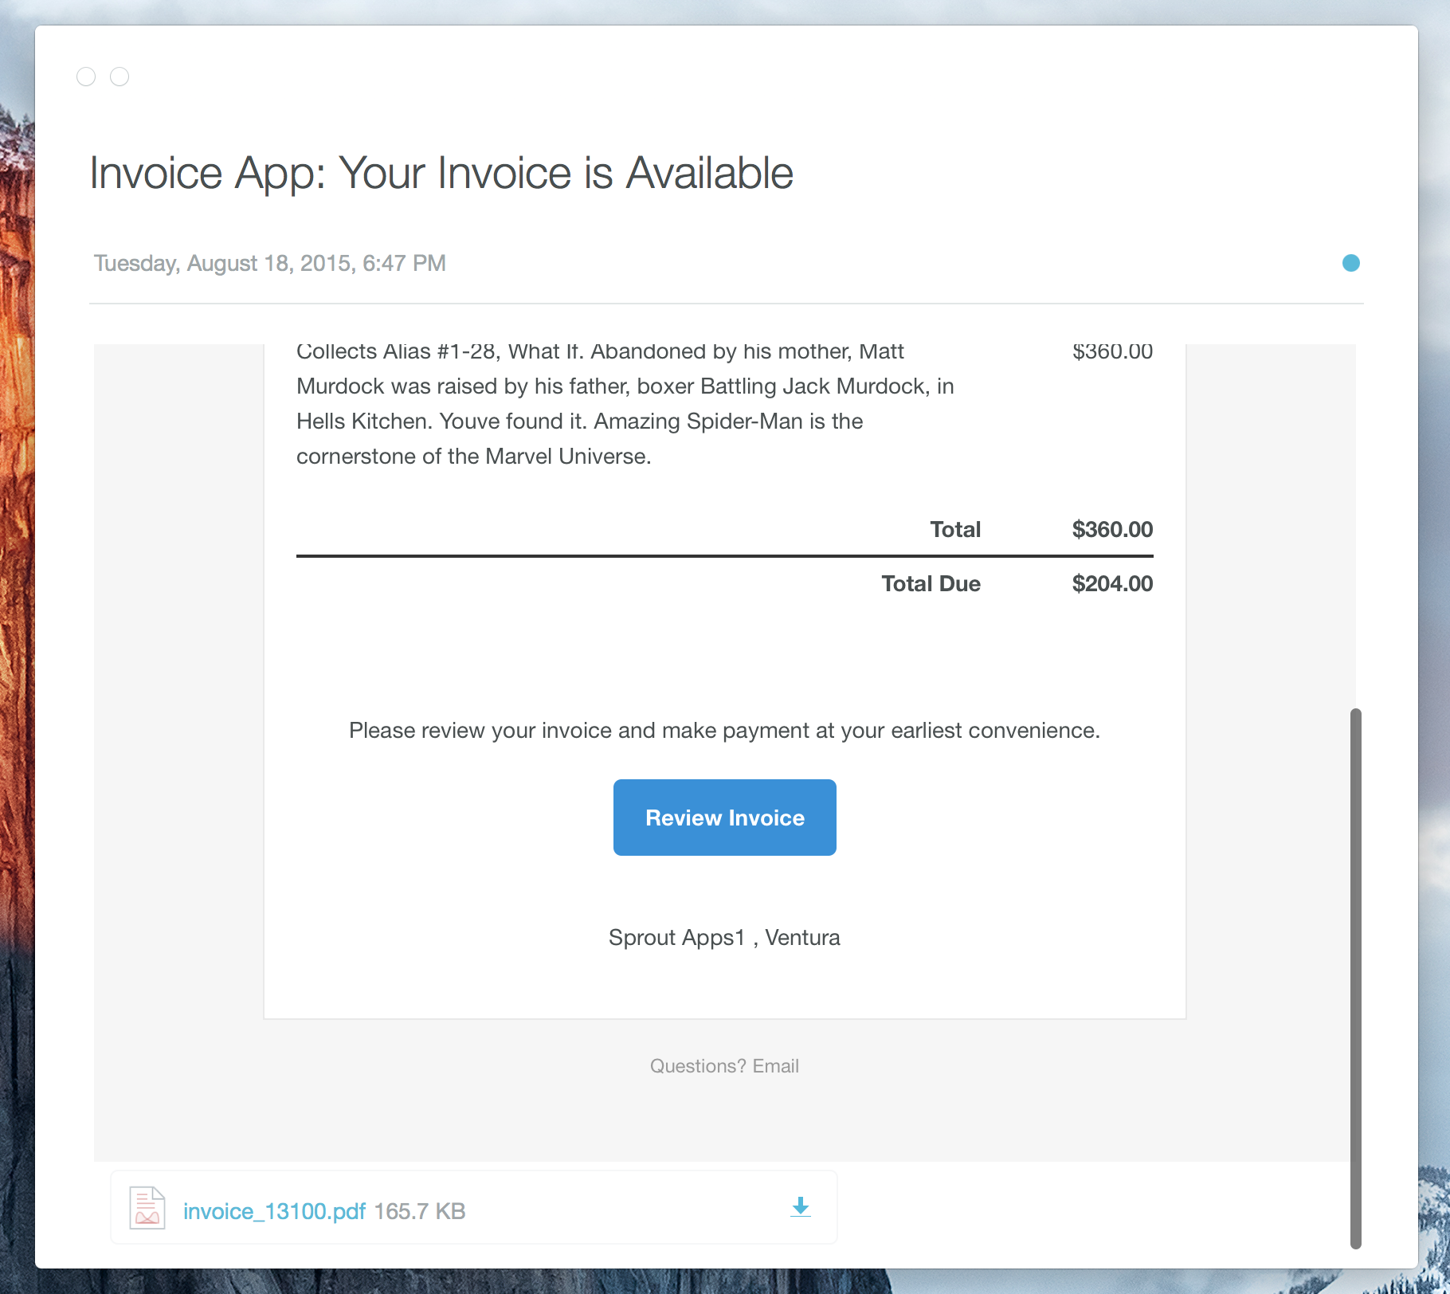Click the 'Sprout Apps1 , Ventura' text
This screenshot has width=1450, height=1294.
coord(724,938)
